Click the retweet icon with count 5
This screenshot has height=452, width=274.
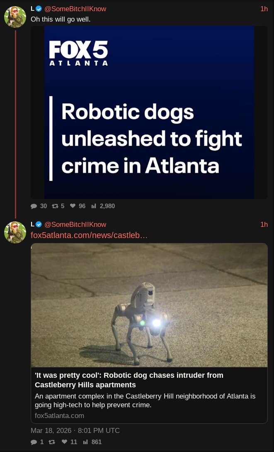point(55,206)
